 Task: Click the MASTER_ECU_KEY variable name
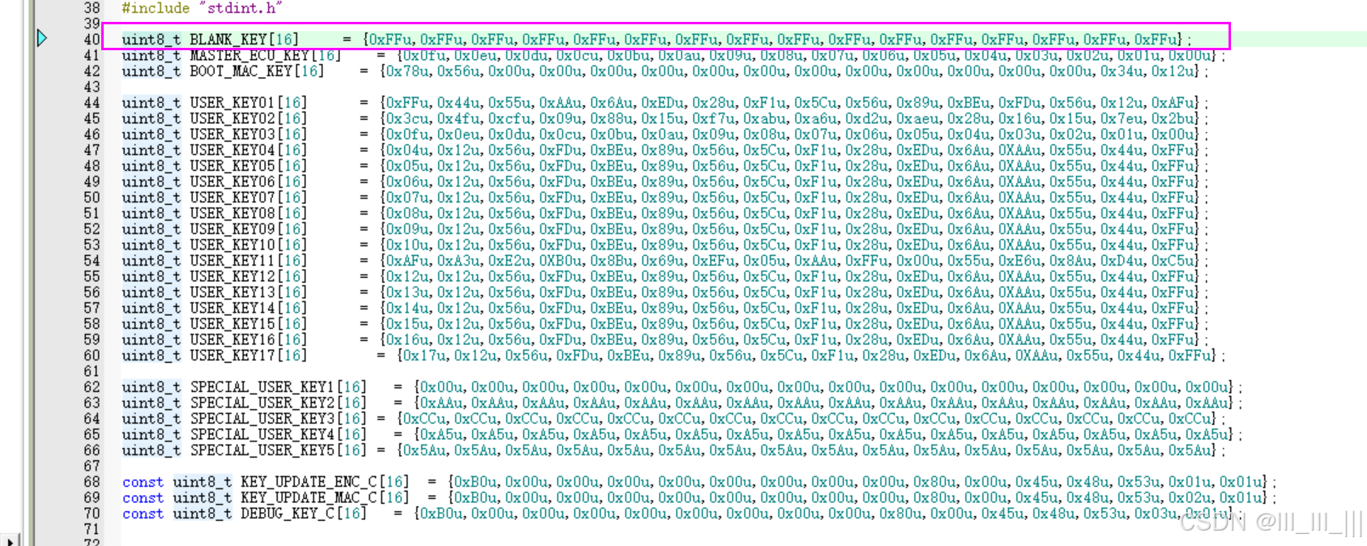pos(249,55)
